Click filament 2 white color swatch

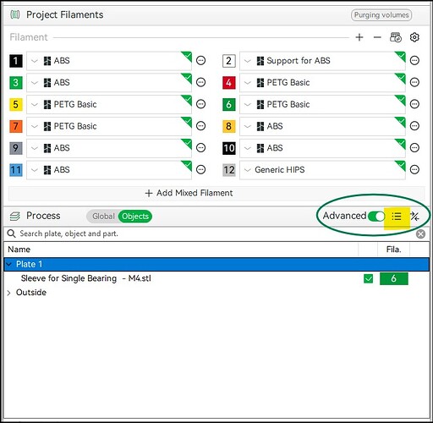[x=229, y=61]
